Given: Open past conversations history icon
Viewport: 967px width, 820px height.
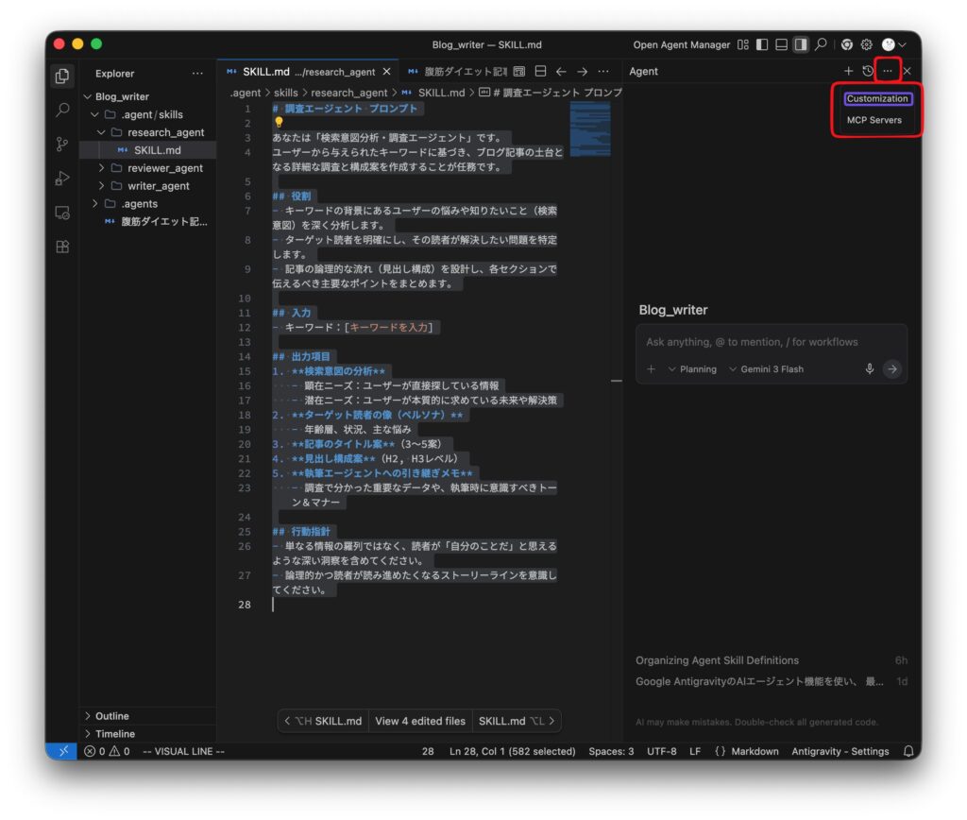Looking at the screenshot, I should [868, 71].
